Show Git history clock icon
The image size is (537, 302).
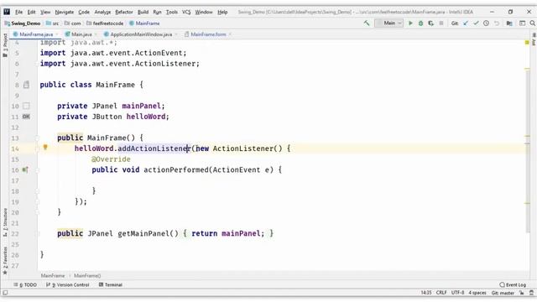486,23
